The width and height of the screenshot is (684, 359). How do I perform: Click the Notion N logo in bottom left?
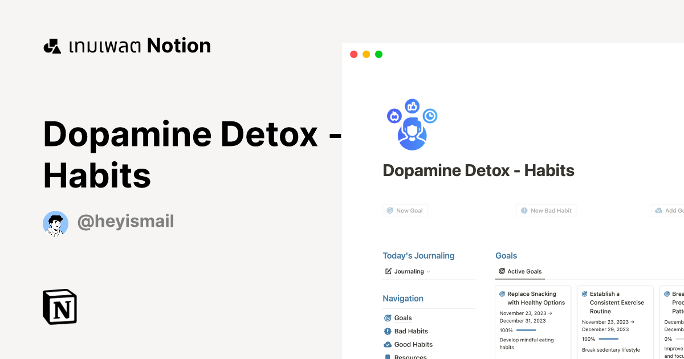tap(59, 307)
